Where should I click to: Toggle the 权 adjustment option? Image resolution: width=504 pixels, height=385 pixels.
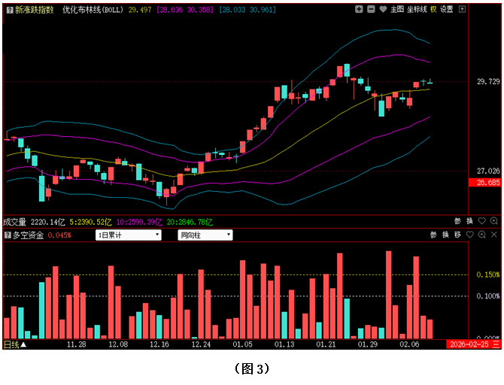pos(433,9)
